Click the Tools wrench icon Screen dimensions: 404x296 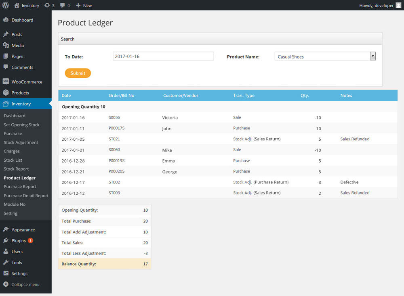6,262
